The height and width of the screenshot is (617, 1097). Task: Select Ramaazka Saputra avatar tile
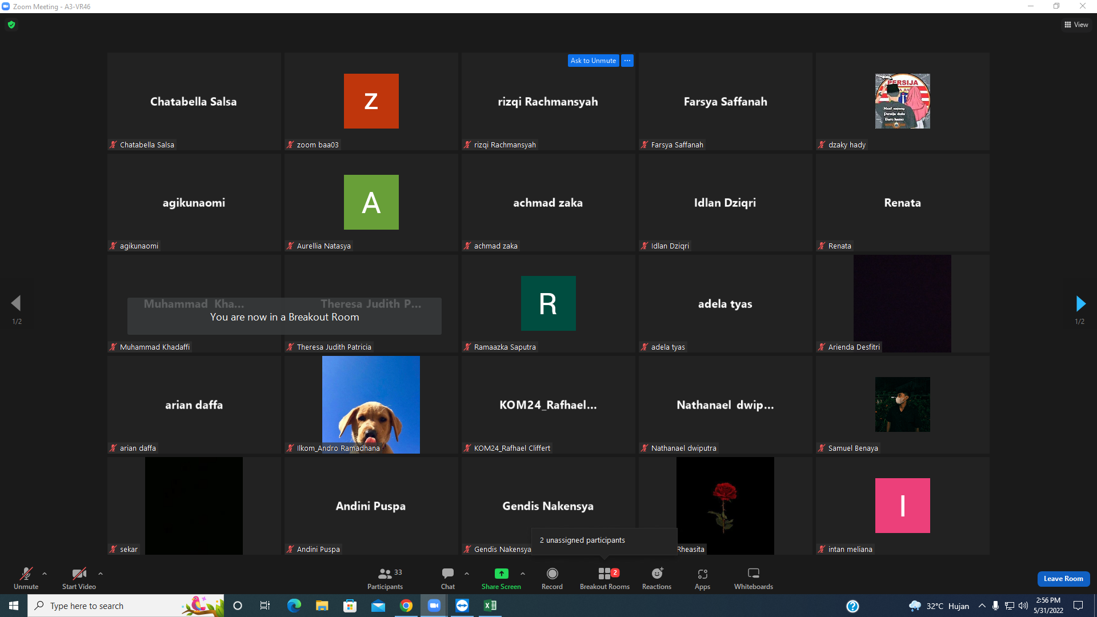(x=548, y=303)
